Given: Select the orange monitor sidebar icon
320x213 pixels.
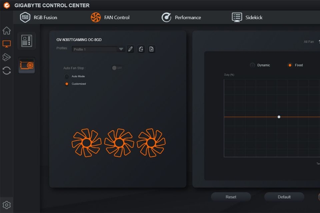Looking at the screenshot, I should (x=6, y=44).
